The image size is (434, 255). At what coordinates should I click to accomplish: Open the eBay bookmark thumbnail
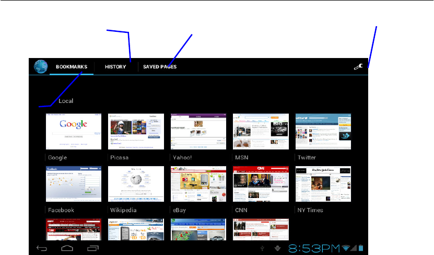[x=198, y=184]
